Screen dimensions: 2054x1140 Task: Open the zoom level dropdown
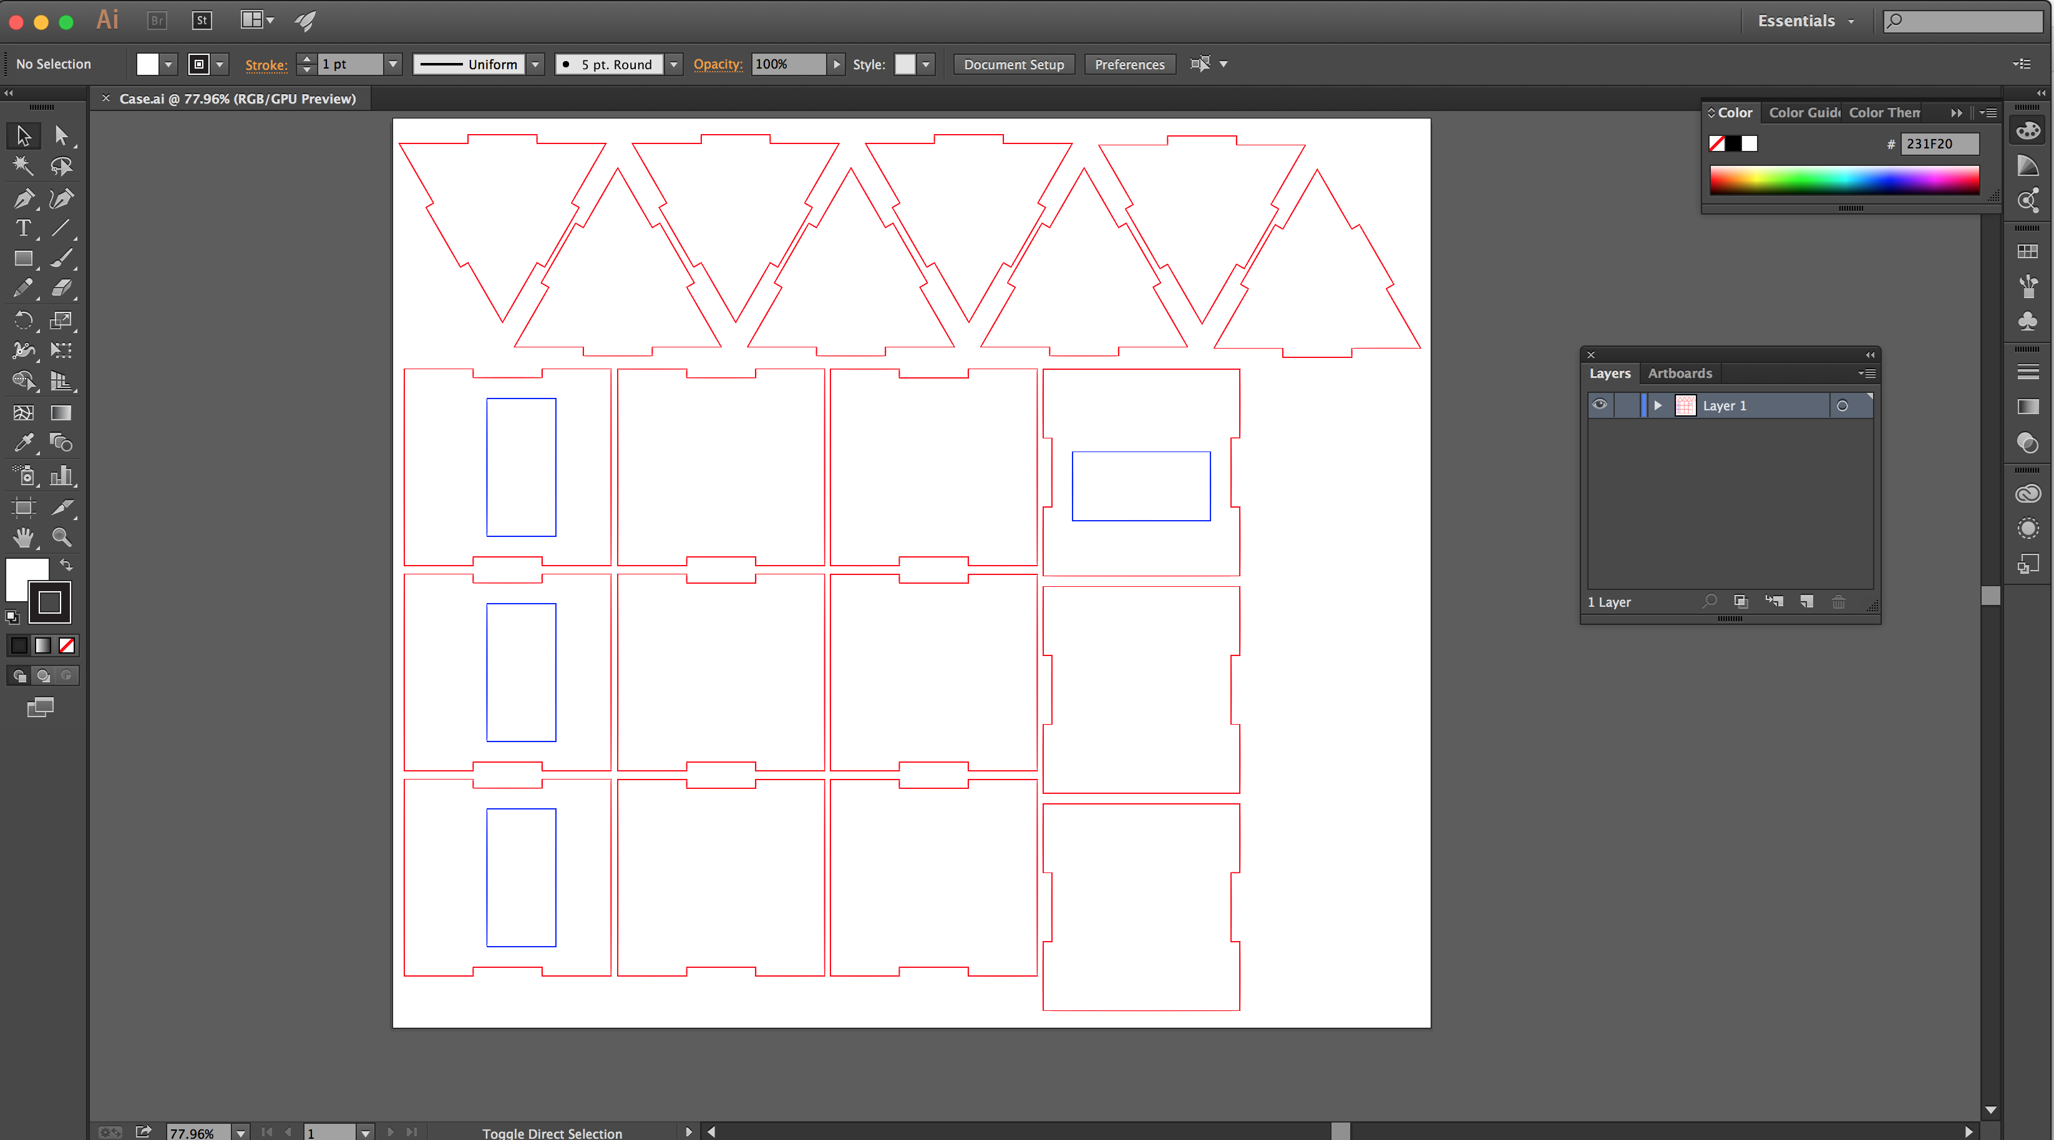[240, 1132]
